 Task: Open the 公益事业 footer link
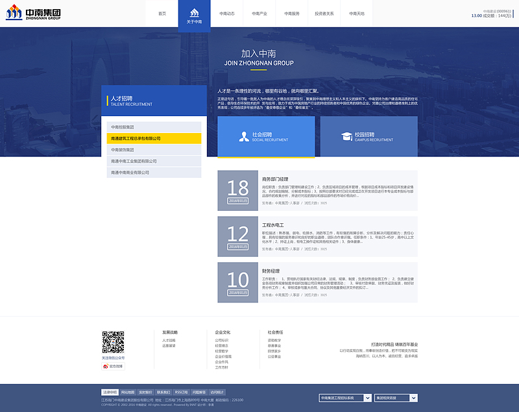coord(274,356)
